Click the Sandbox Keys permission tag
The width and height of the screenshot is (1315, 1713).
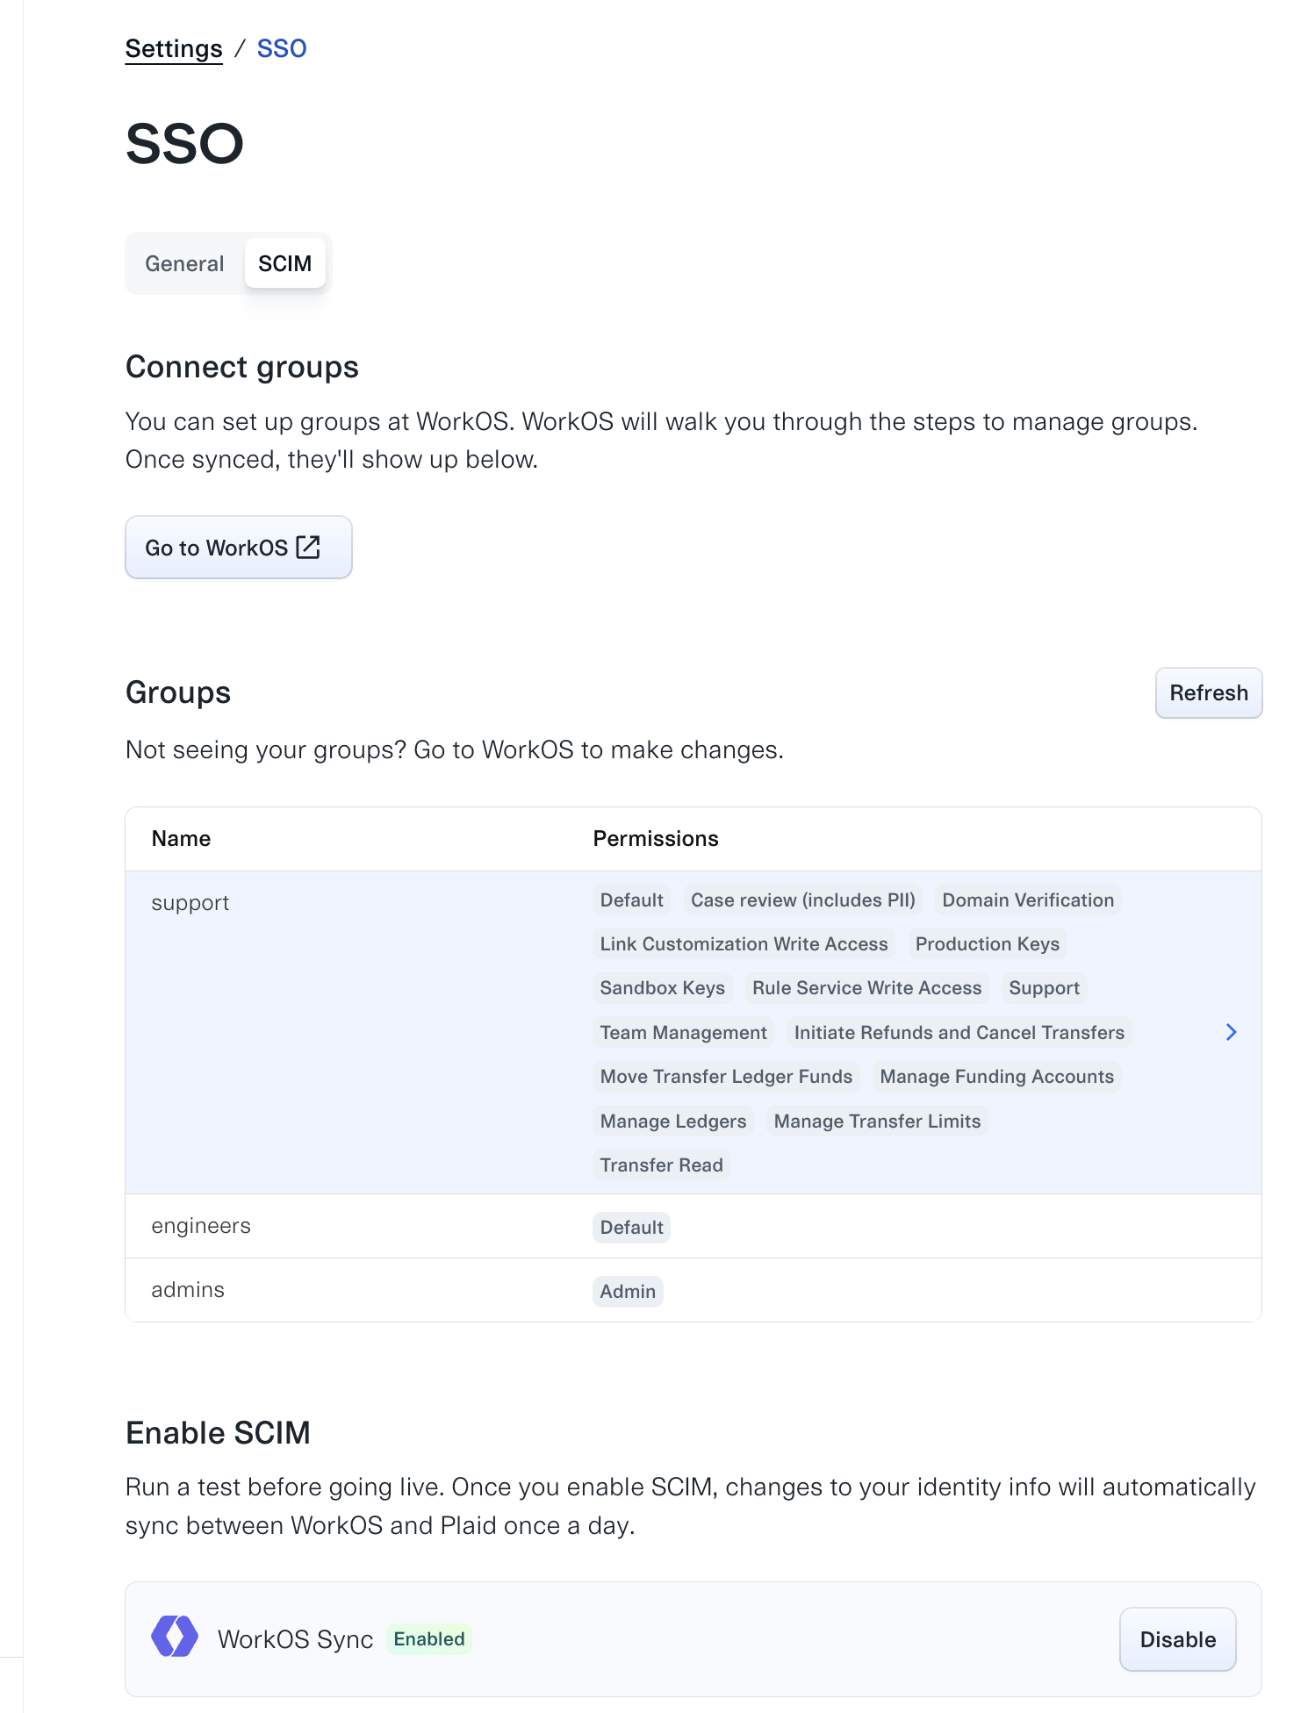(662, 988)
